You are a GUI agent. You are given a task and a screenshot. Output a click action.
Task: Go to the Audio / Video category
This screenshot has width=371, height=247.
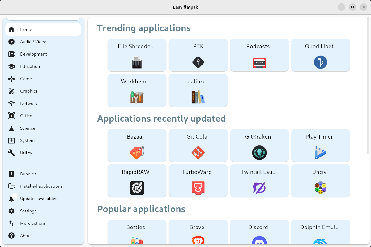pos(33,42)
